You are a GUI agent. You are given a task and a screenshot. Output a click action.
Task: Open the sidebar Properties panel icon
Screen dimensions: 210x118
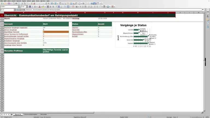[x=208, y=13]
